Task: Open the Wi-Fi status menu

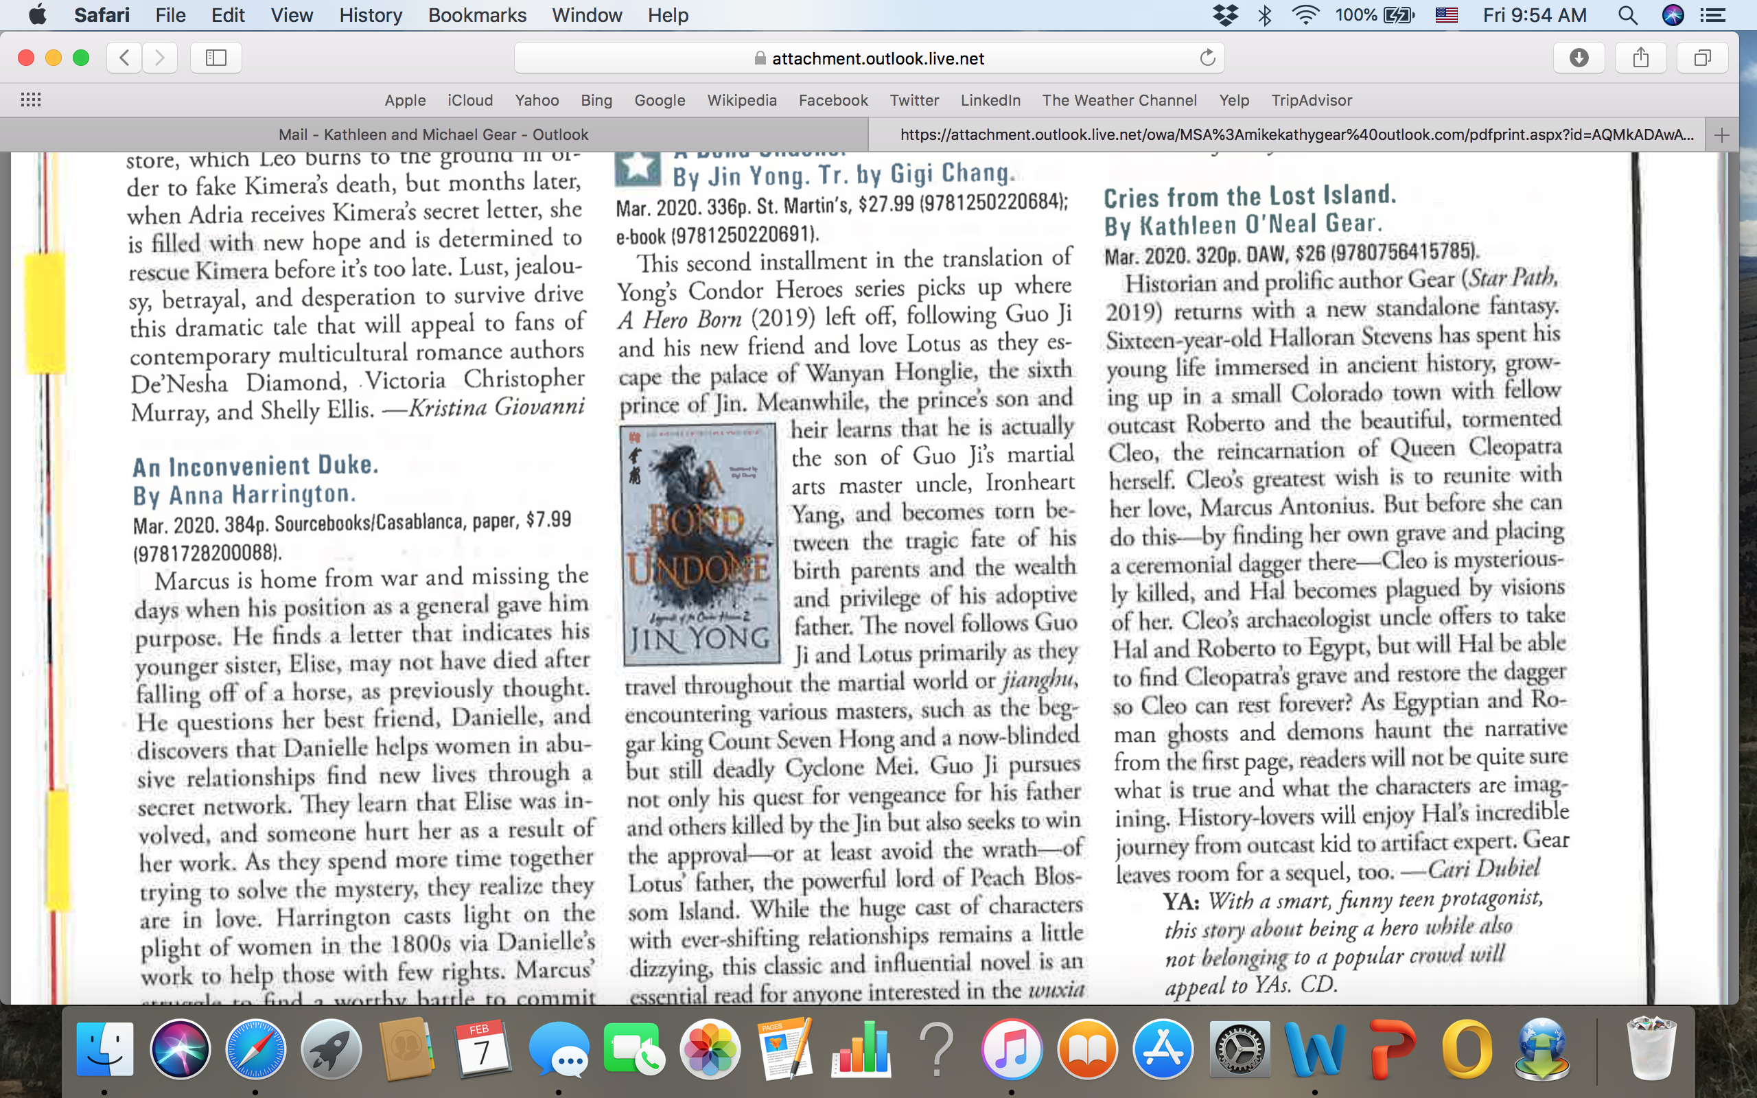Action: [1305, 15]
